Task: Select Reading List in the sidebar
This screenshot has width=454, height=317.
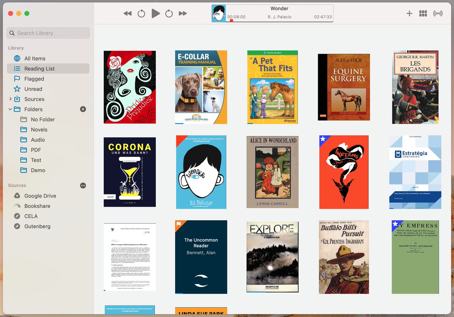Action: [x=48, y=68]
